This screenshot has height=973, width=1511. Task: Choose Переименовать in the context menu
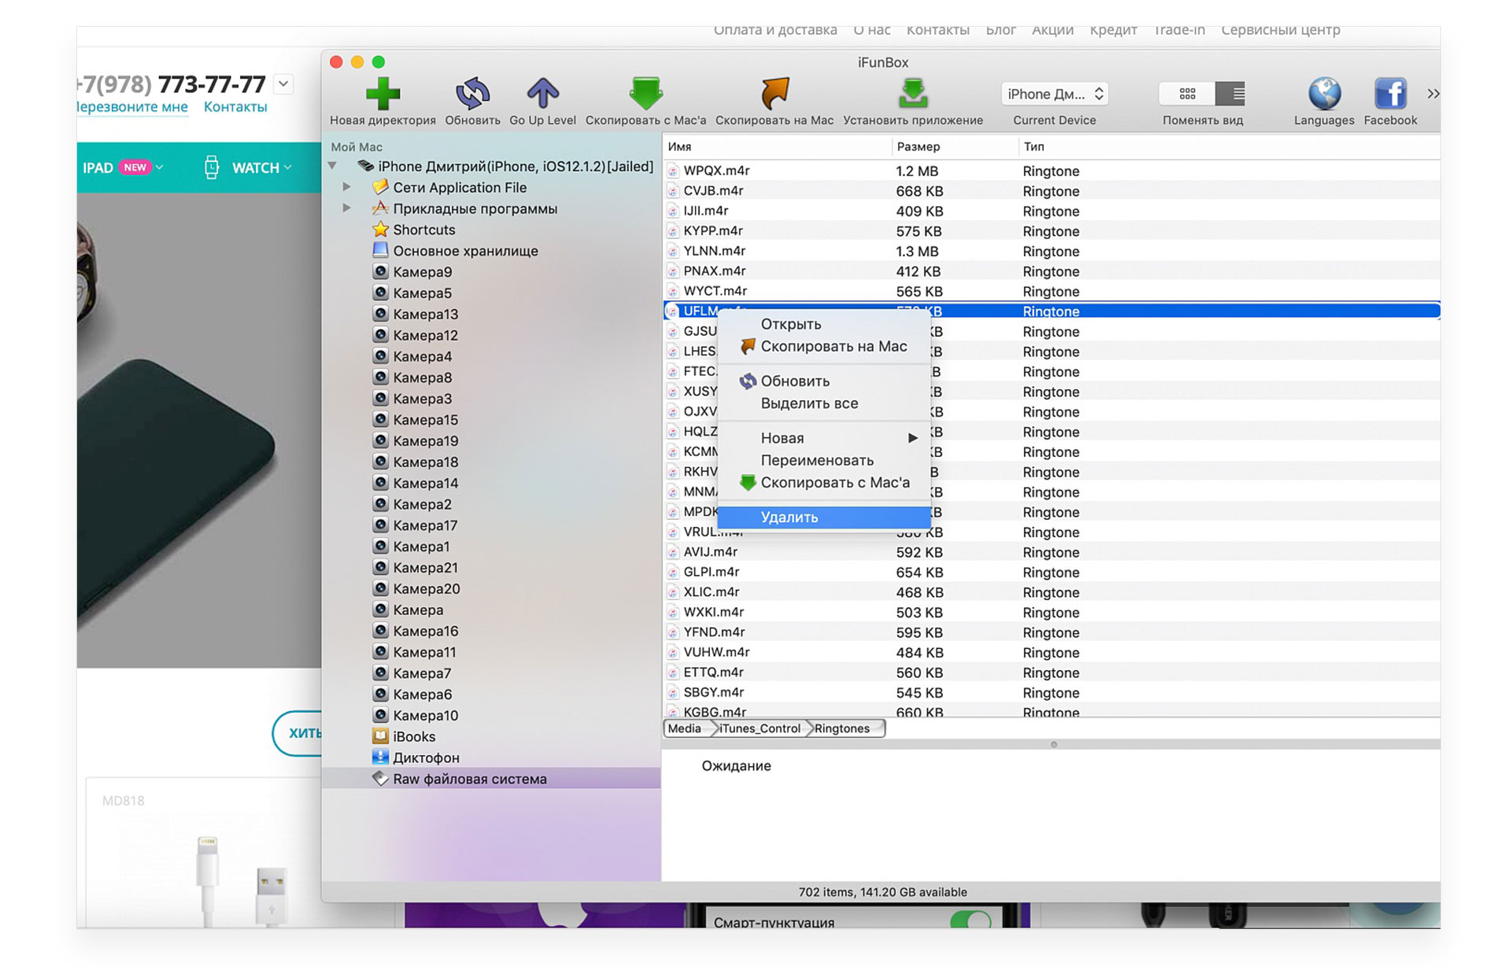(x=824, y=460)
